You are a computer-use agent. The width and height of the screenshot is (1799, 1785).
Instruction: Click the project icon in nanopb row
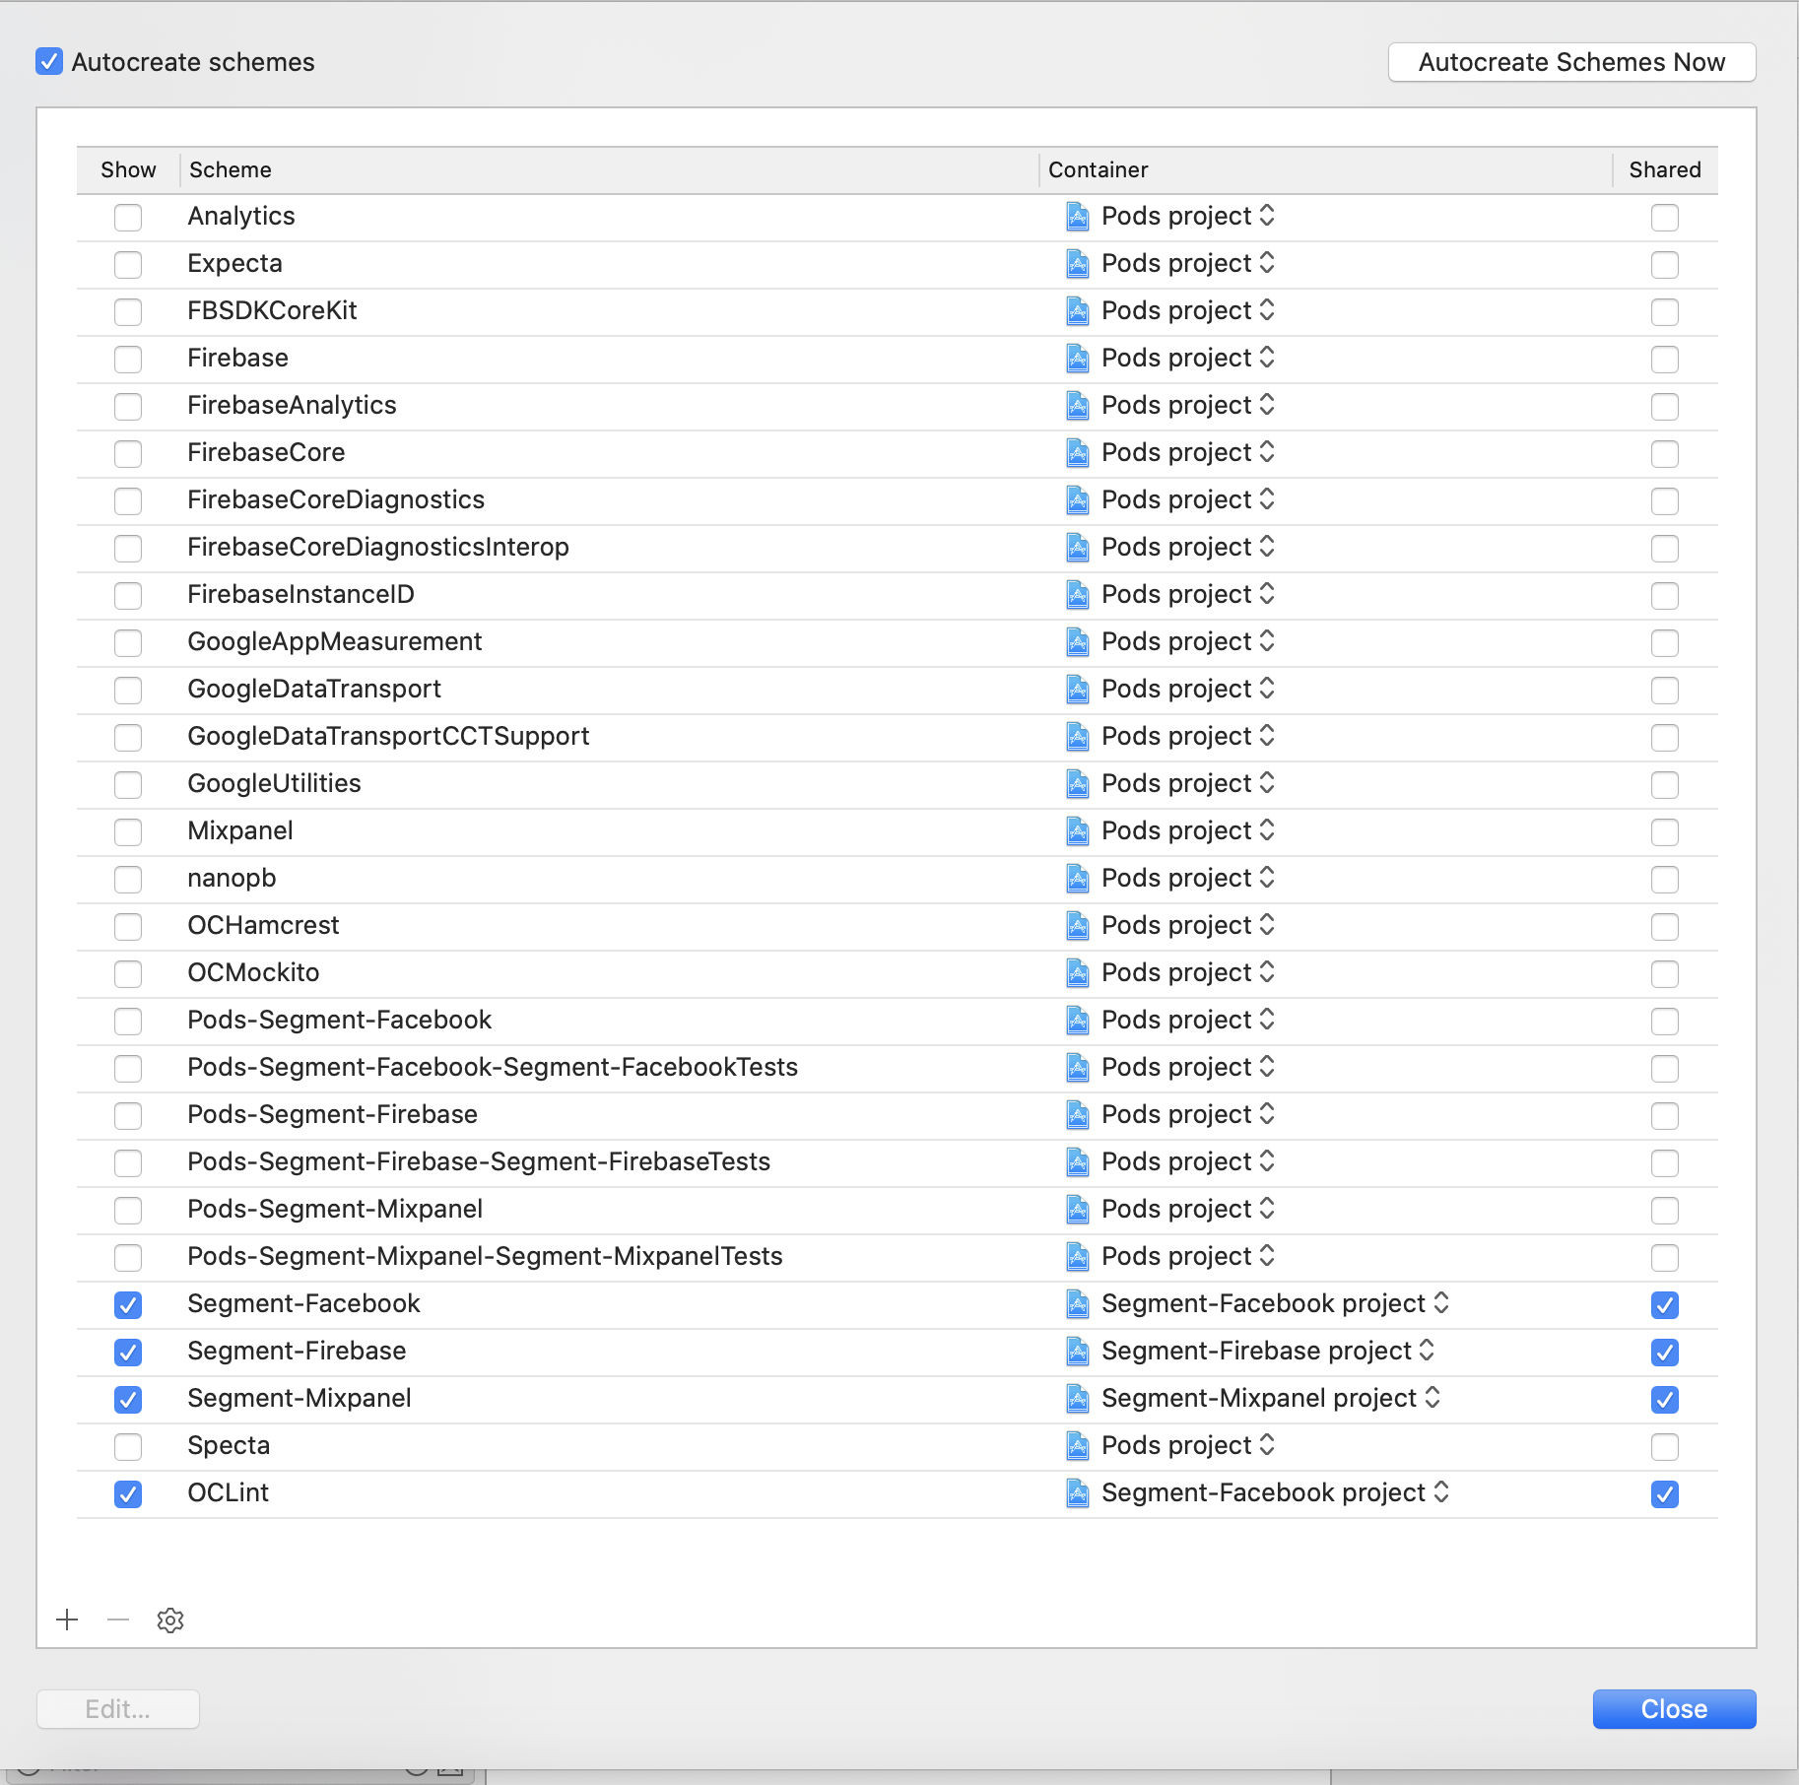(x=1078, y=878)
